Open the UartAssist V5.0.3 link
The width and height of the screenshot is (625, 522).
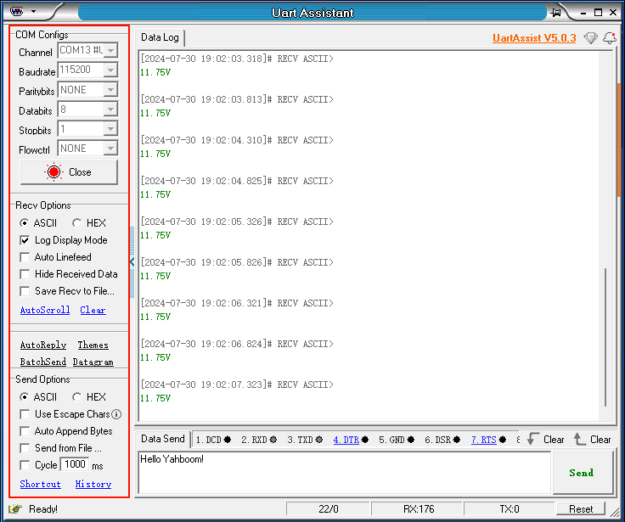pyautogui.click(x=533, y=38)
